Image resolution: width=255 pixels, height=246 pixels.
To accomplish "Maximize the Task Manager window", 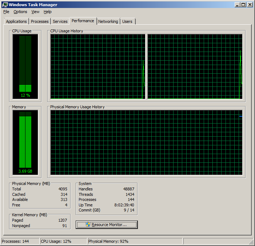I will coord(243,5).
